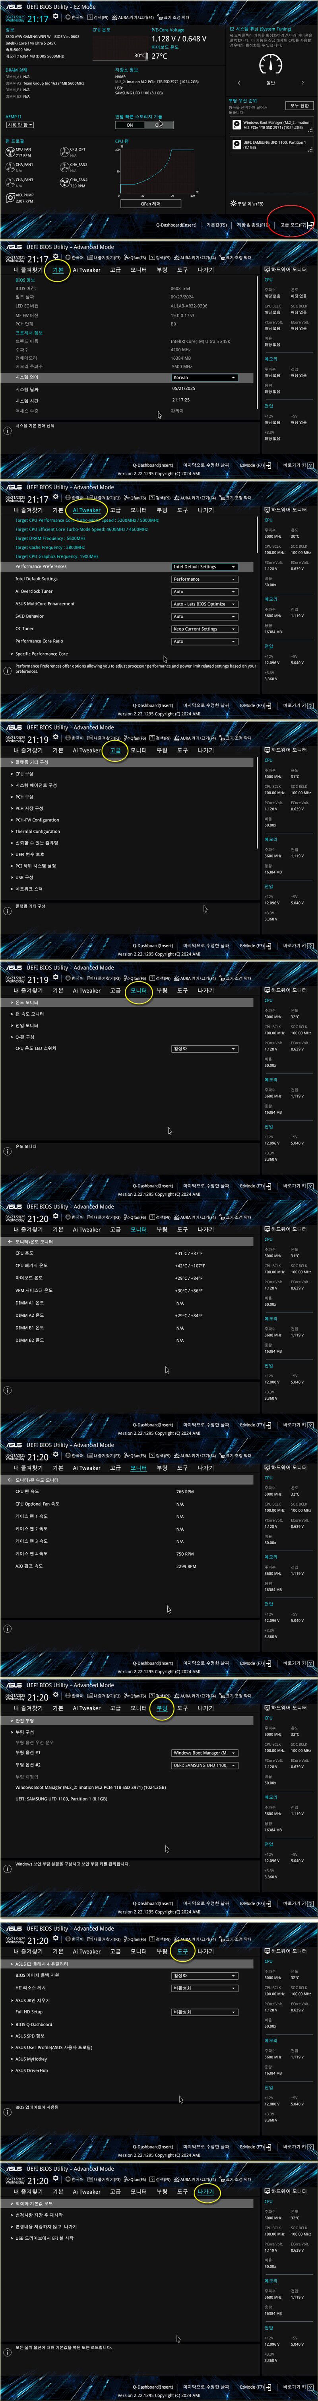Click 부팅 메뉴(F8) icon in EZ Mode
Viewport: 318px width, 2401px height.
(233, 203)
